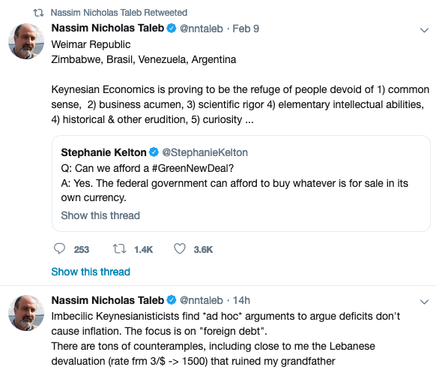The image size is (436, 376).
Task: Open Taleb's avatar on the Feb 9 tweet
Action: 26,41
